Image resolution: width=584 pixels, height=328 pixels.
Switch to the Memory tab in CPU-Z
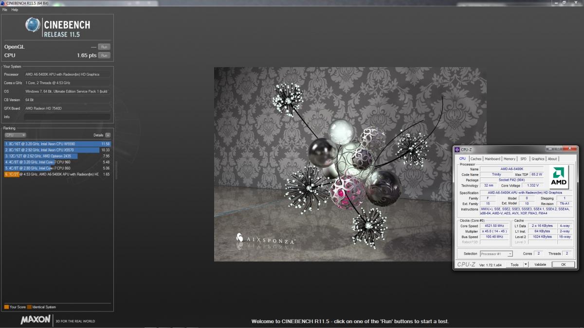click(x=509, y=159)
